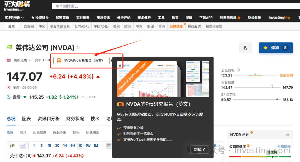Open the 拆股历史 sub-tab
Viewport: 300px width, 162px height.
tap(59, 132)
